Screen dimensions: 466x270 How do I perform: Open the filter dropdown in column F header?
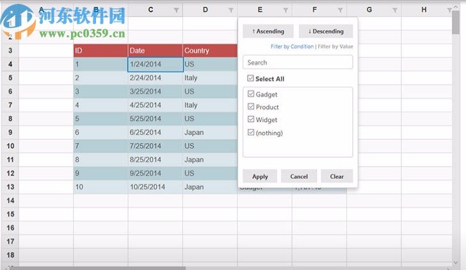[x=341, y=10]
